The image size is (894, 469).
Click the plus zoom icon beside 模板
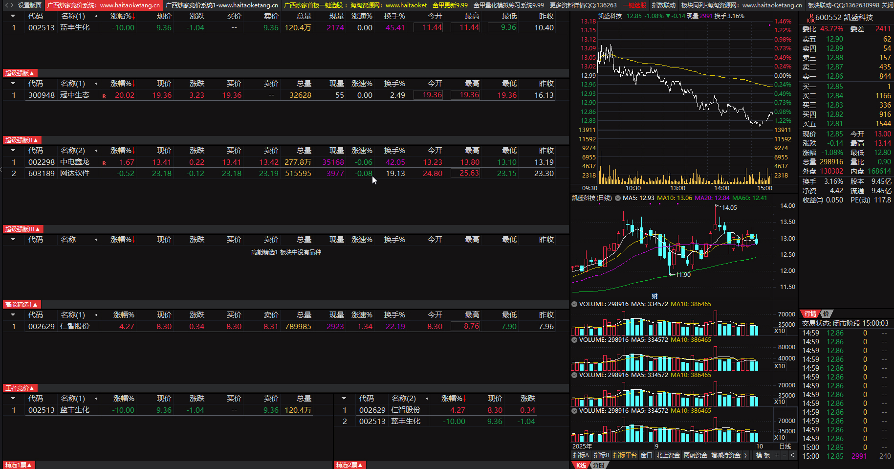[777, 455]
